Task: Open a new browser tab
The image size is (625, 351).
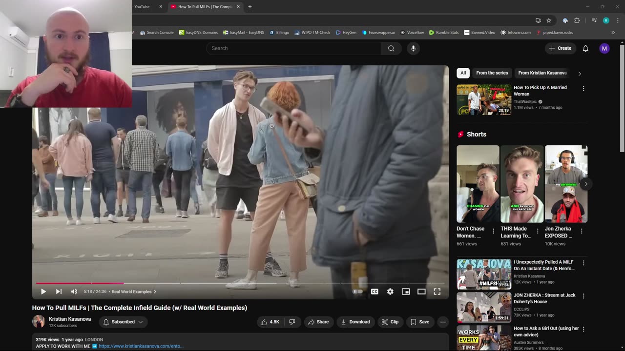Action: 250,7
